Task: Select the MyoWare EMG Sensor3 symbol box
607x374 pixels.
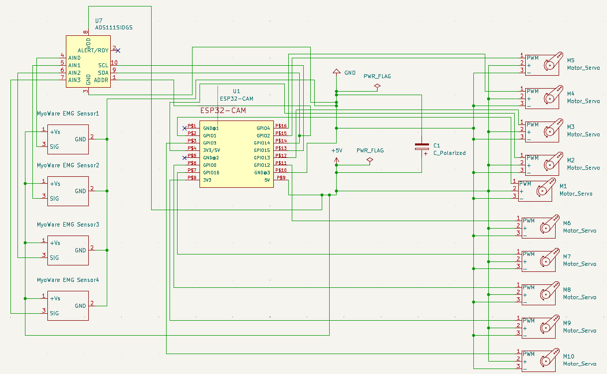Action: (68, 250)
